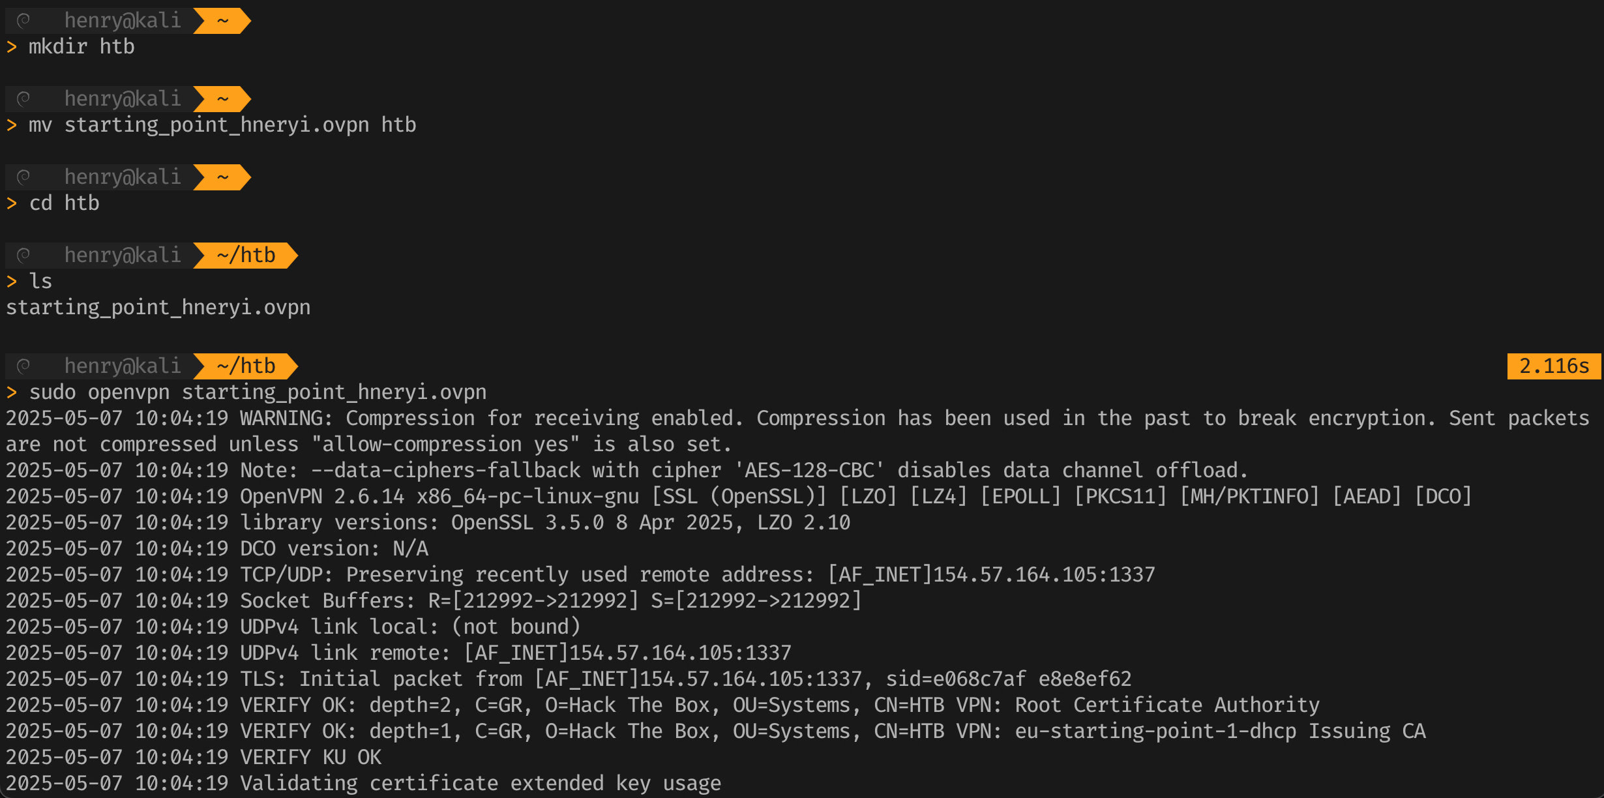Click the 'AES-128-CBC' cipher name

[x=809, y=471]
